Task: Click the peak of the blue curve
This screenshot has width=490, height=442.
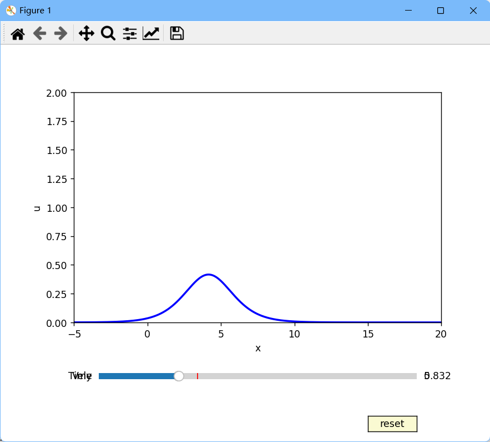Action: pos(208,275)
